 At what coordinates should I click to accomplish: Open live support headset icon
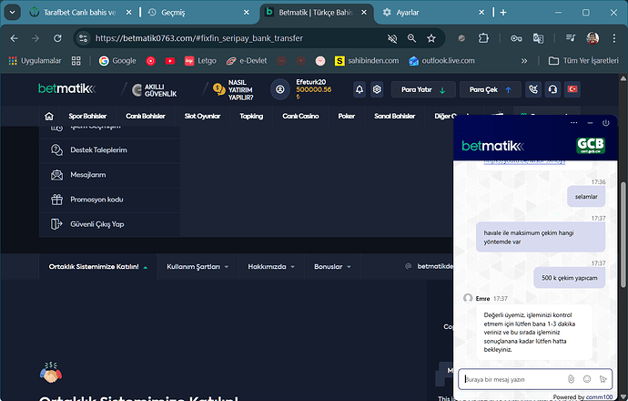[552, 89]
